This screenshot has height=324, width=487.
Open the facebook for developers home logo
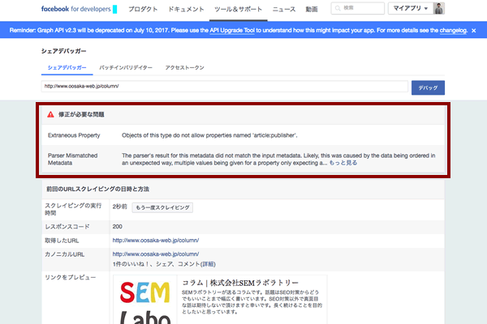pos(79,9)
